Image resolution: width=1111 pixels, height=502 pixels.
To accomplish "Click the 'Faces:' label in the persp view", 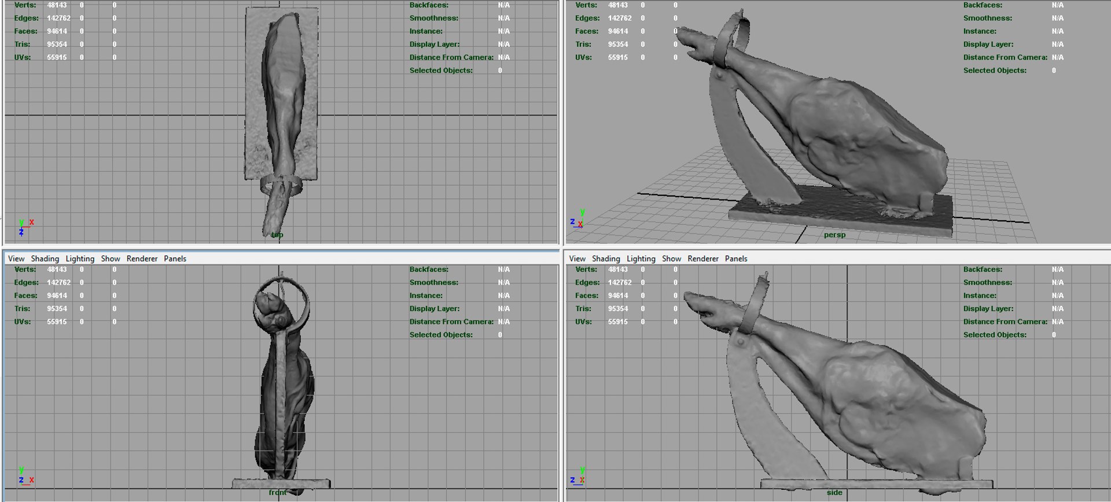I will coord(587,31).
